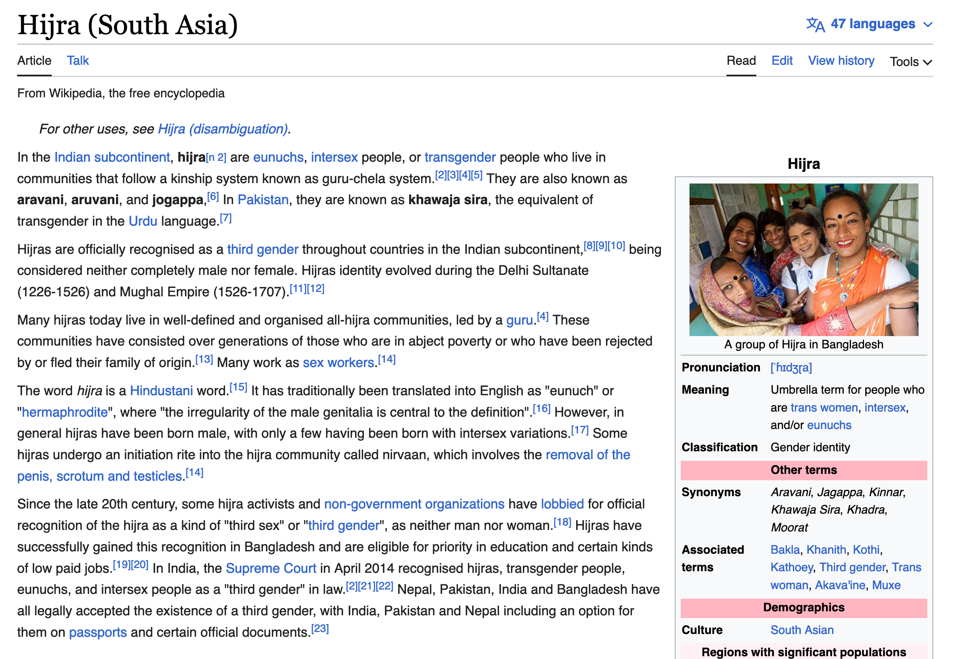Follow the Indian subcontinent link

coord(112,157)
